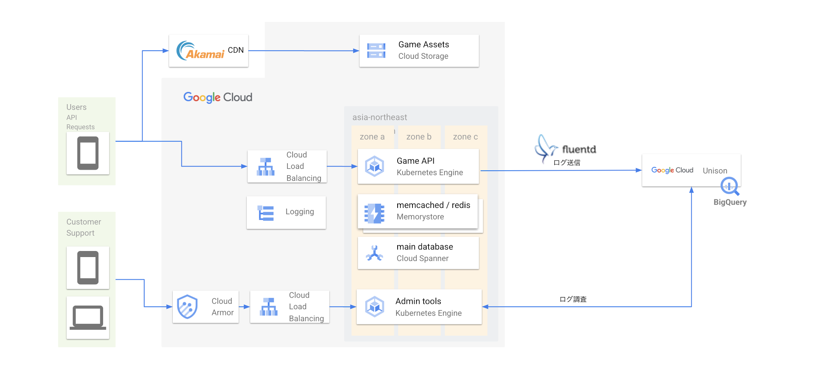
Task: Click the 'Admin tools' title text
Action: pyautogui.click(x=418, y=301)
